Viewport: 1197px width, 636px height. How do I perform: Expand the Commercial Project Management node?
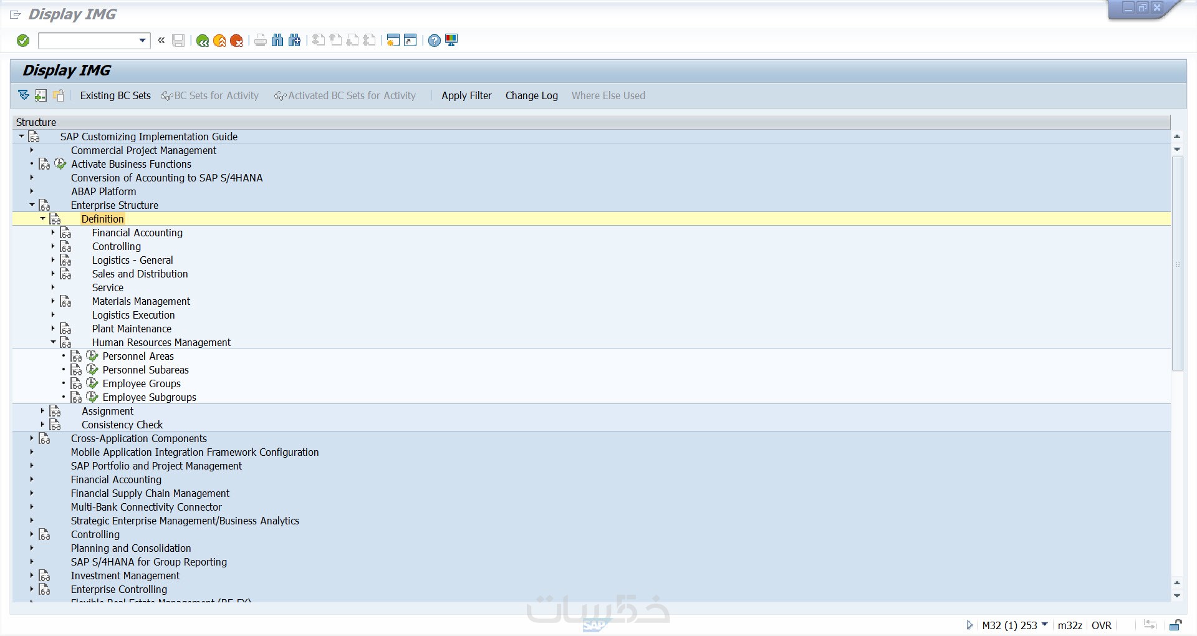point(32,150)
